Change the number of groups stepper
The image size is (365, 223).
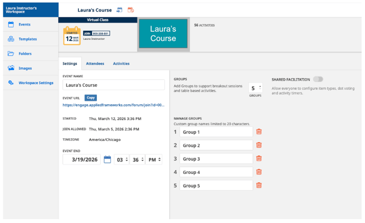coord(255,87)
